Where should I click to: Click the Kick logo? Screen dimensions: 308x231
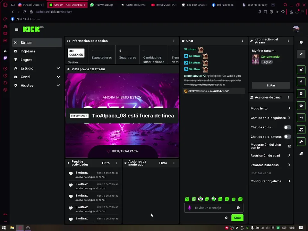(x=33, y=29)
